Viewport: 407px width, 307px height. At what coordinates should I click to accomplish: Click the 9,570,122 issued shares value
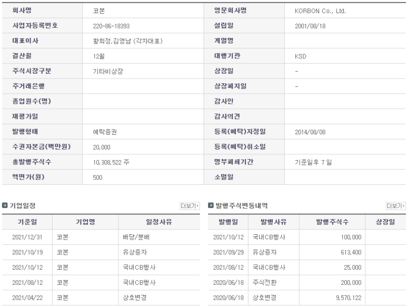click(349, 298)
